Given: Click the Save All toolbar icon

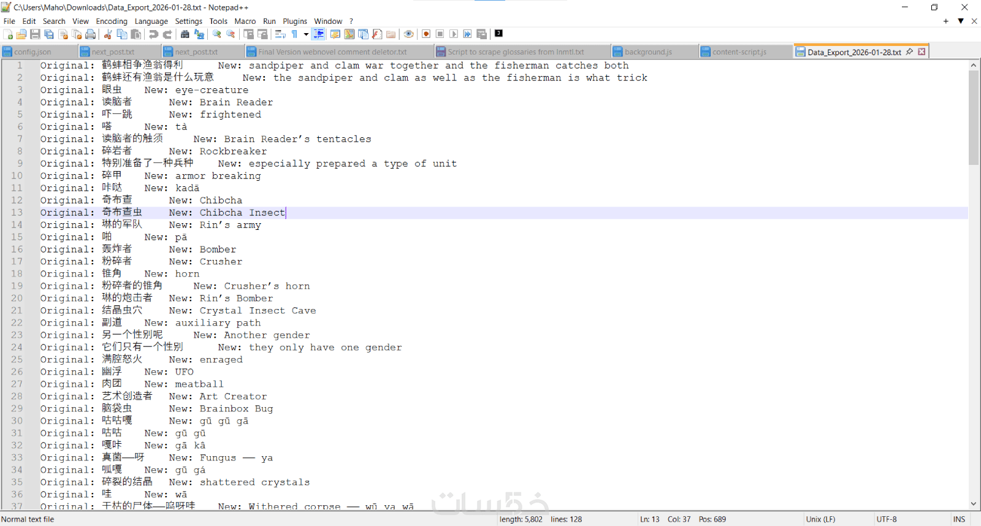Looking at the screenshot, I should (49, 34).
